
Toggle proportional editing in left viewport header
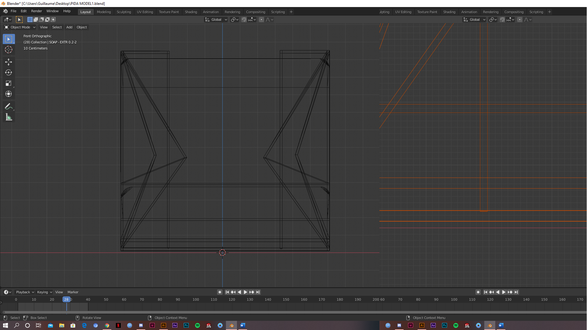261,20
